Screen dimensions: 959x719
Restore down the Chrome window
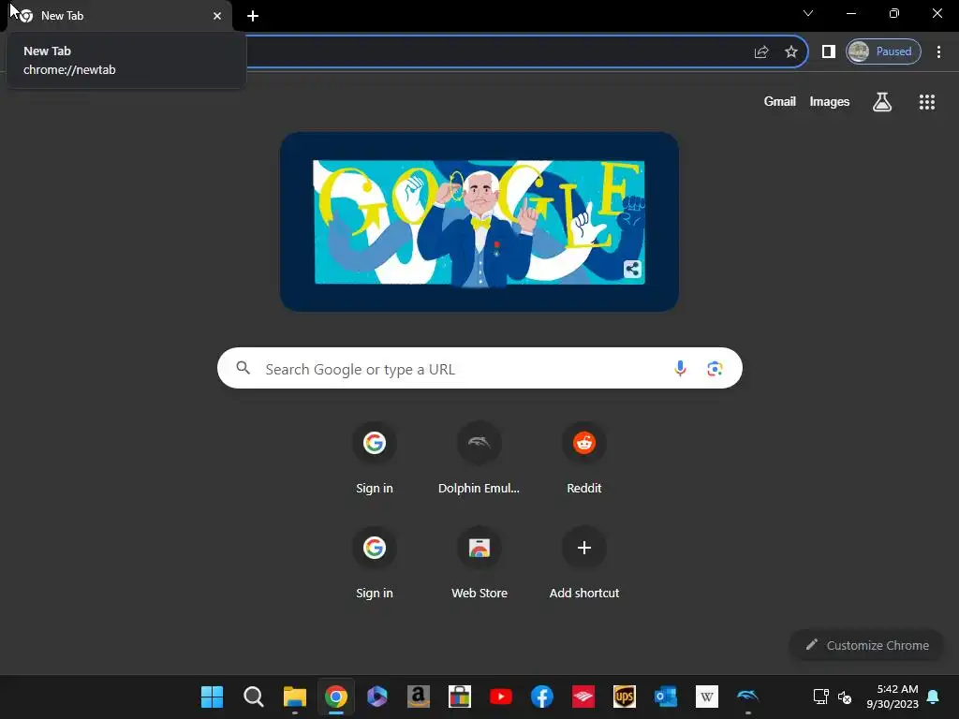point(894,13)
